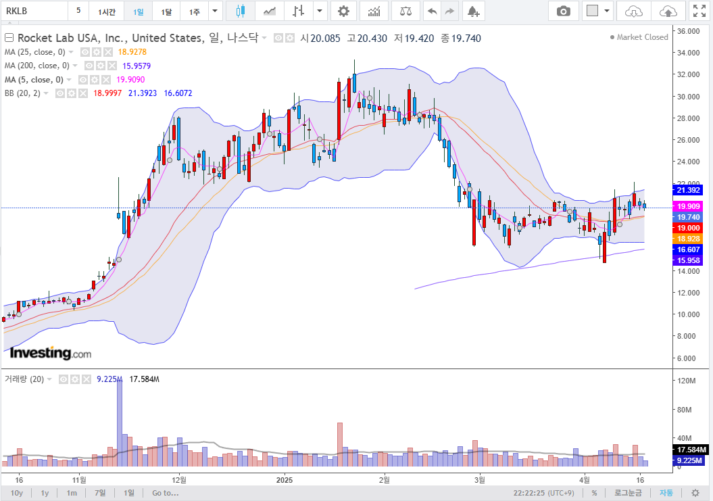The image size is (713, 501).
Task: Select the 5 minute interval
Action: tap(78, 11)
